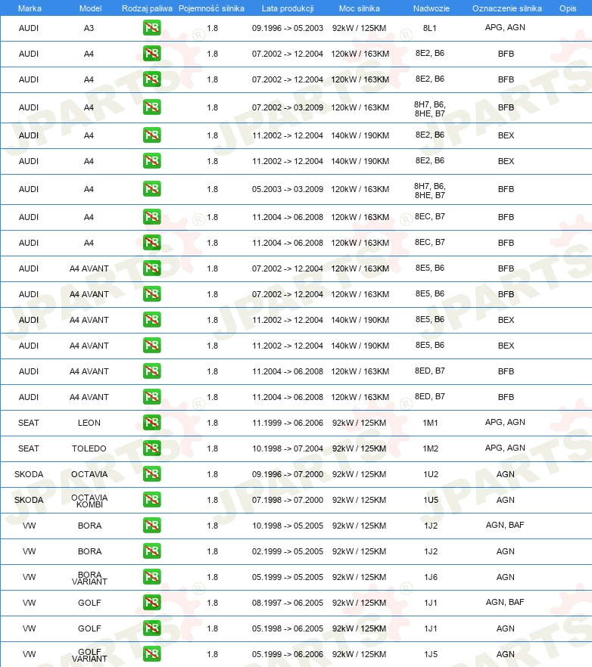Select the 1M2 body code cell

pyautogui.click(x=430, y=448)
